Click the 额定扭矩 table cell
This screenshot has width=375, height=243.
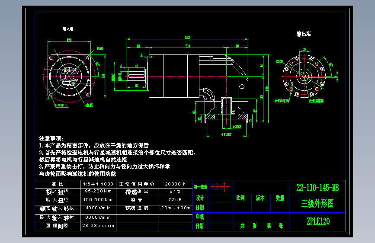coord(58,192)
